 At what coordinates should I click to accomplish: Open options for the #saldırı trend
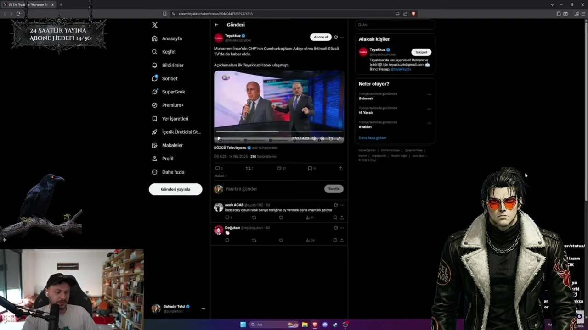tap(429, 123)
